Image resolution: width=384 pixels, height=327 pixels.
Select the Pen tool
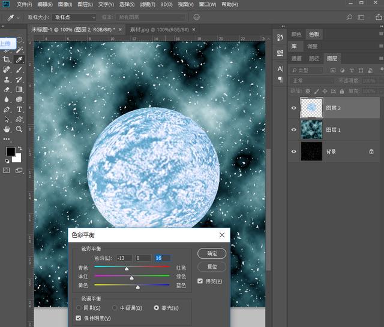7,110
